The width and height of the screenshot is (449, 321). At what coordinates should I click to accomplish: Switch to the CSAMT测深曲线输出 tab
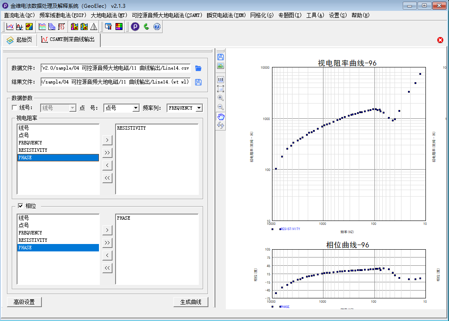(68, 40)
